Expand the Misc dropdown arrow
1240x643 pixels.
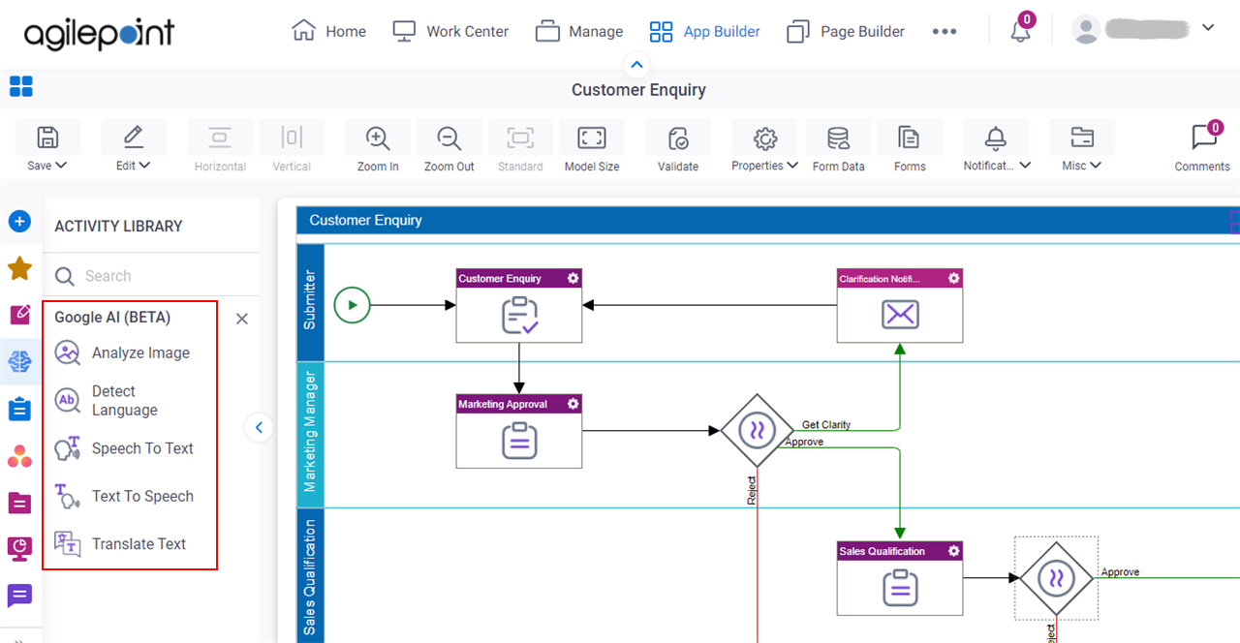tap(1096, 166)
